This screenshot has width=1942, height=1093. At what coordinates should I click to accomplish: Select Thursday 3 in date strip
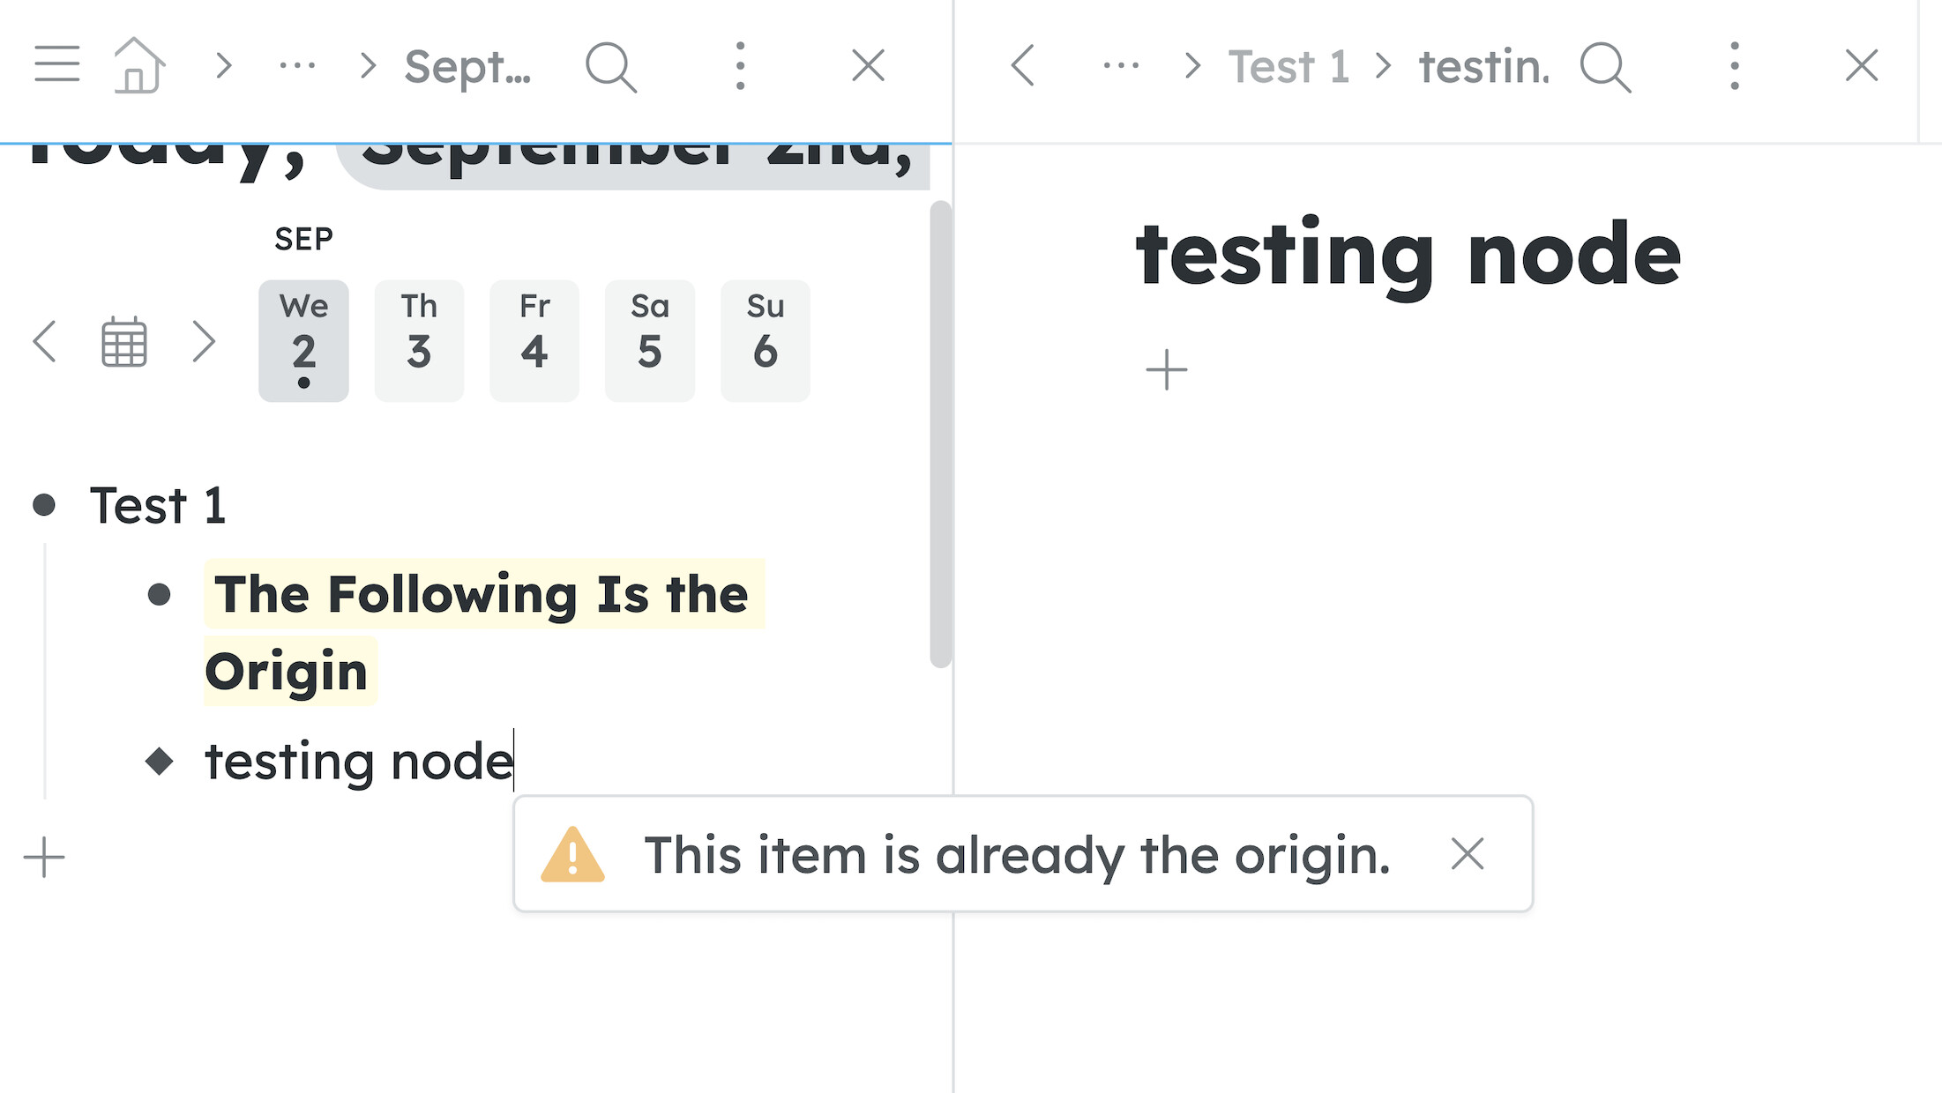[419, 341]
